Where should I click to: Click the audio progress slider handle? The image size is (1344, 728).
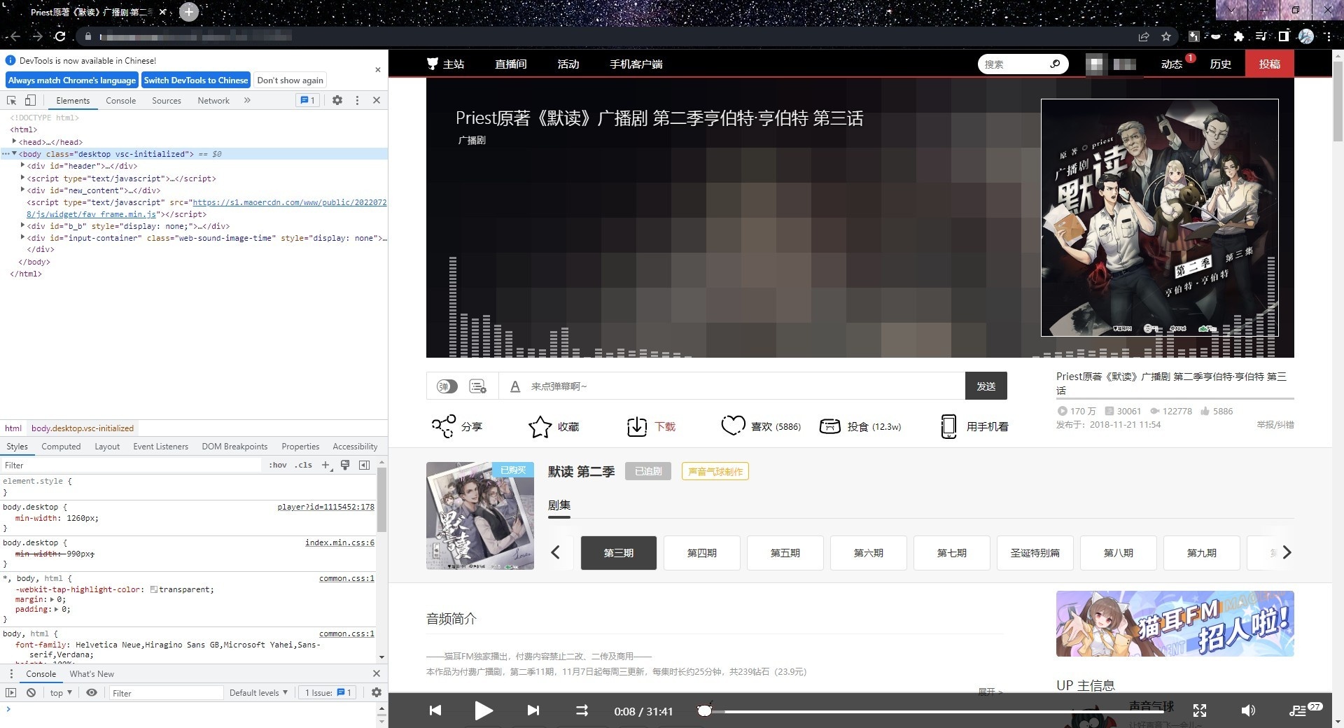tap(705, 710)
